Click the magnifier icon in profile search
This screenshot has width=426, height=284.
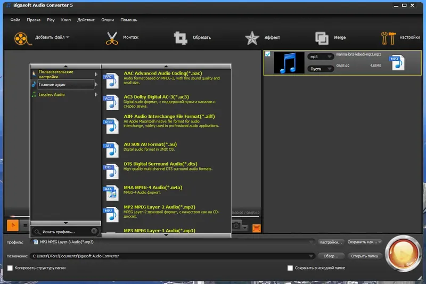37,232
